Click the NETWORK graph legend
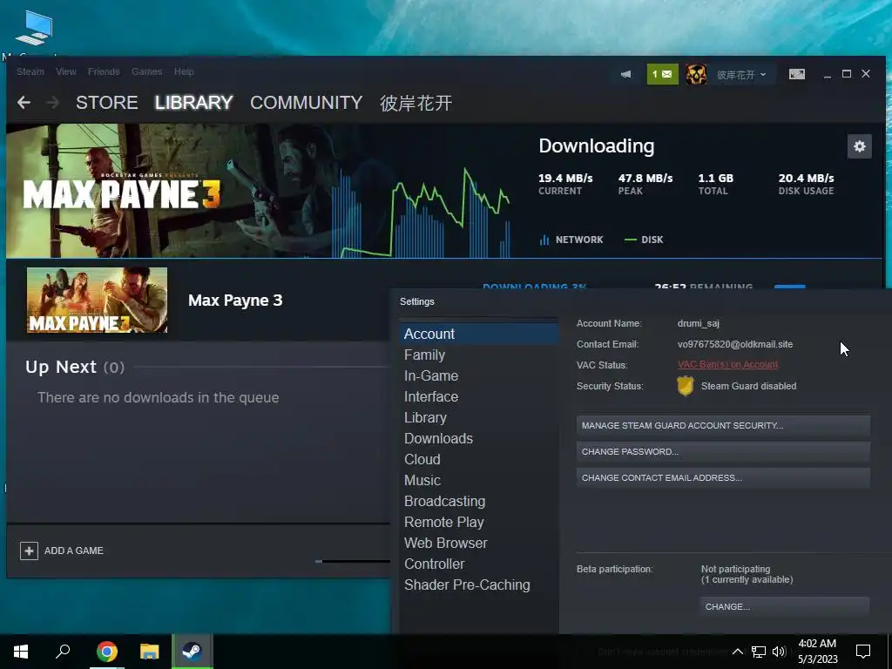 tap(571, 240)
